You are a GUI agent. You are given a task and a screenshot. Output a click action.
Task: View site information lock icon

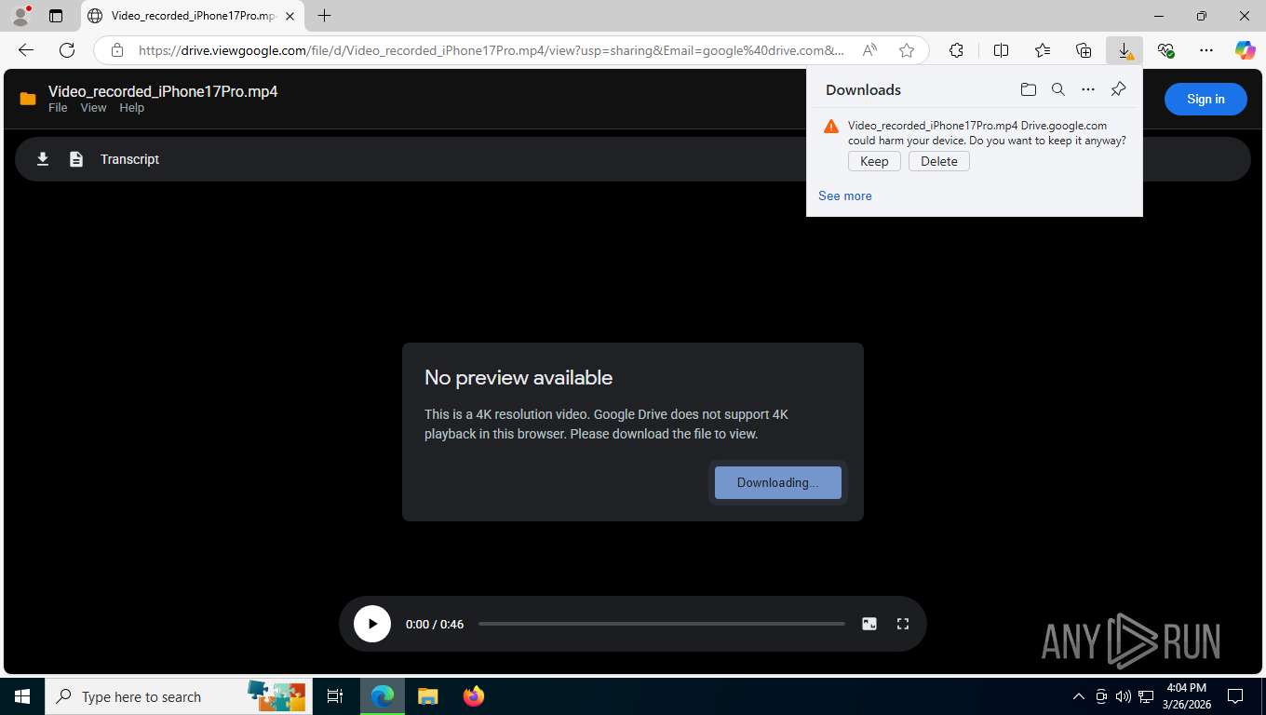(x=116, y=50)
